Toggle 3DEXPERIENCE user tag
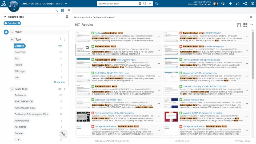The image size is (256, 144). pos(24,102)
